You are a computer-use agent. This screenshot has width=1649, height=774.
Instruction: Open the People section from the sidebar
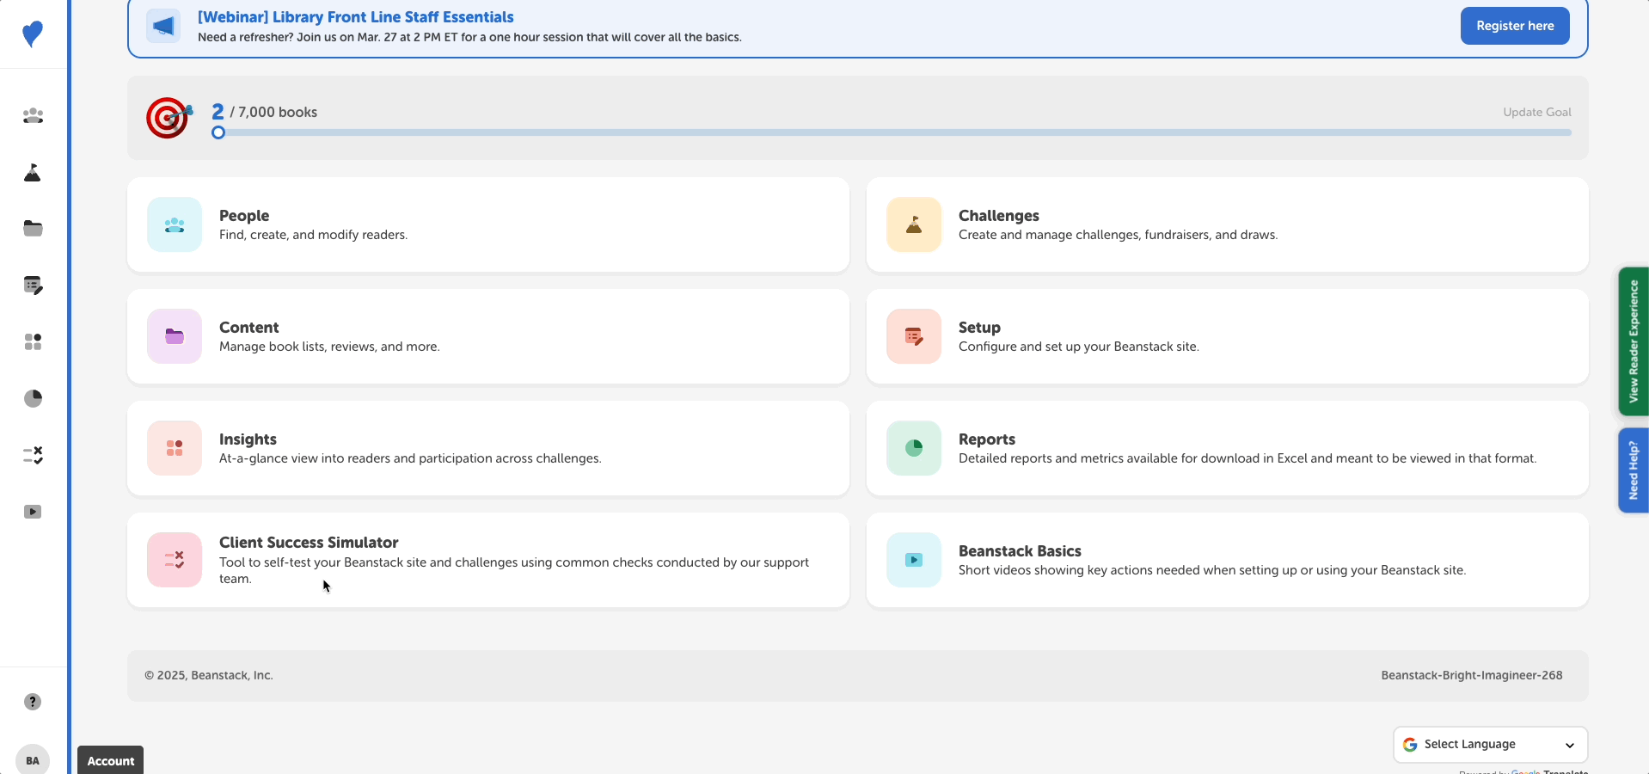click(33, 115)
